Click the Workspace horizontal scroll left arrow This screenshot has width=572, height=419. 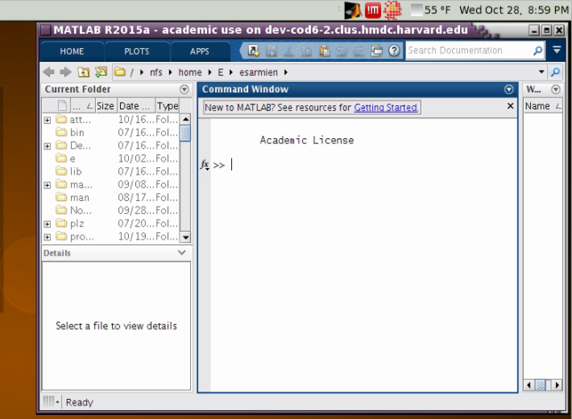click(x=529, y=385)
